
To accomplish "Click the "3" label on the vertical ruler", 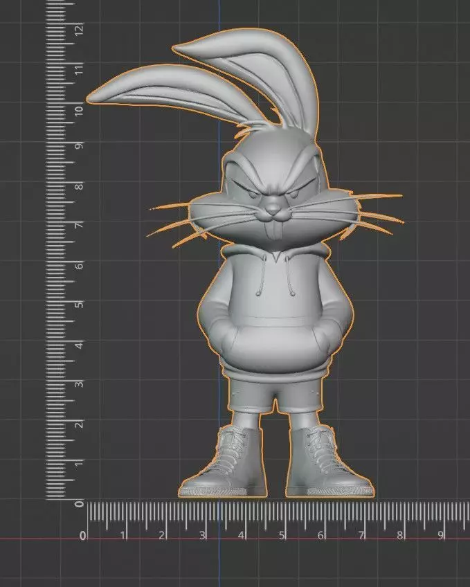I will [80, 384].
